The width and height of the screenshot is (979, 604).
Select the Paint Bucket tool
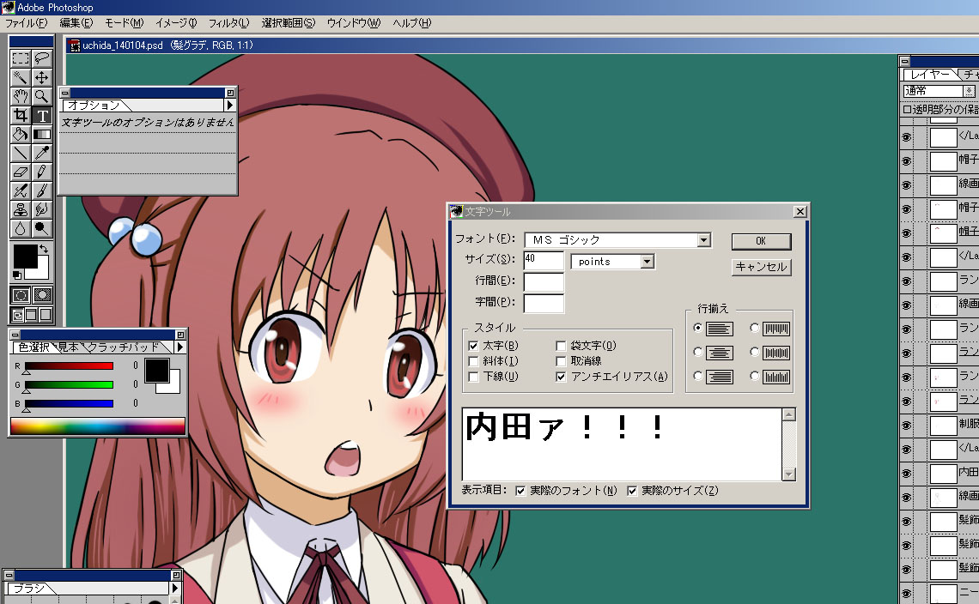coord(21,134)
